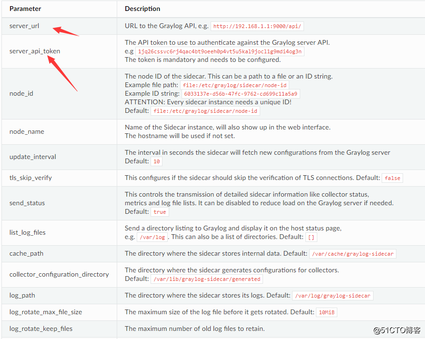Screen dimensions: 425x339
Task: Select the list_log_files parameter cell
Action: (x=59, y=233)
